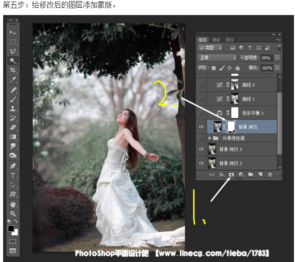Change screen mode from toolbar bottom
The image size is (295, 262).
[12, 251]
